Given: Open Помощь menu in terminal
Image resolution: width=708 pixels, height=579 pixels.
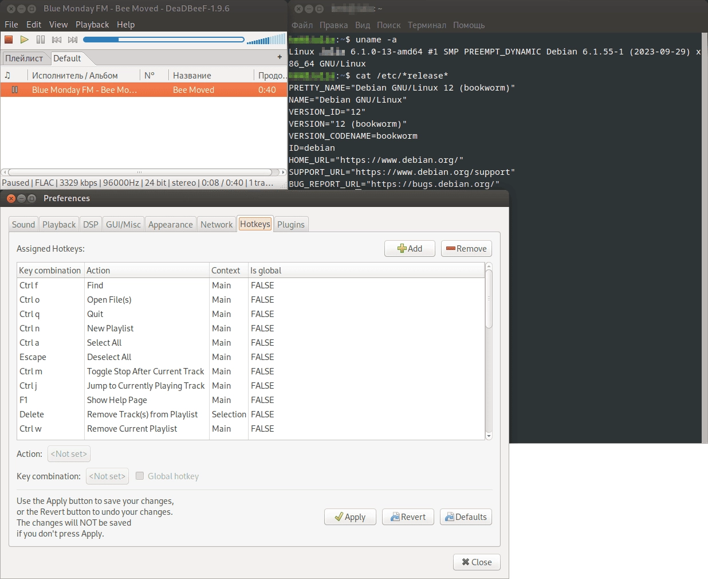Looking at the screenshot, I should tap(469, 25).
